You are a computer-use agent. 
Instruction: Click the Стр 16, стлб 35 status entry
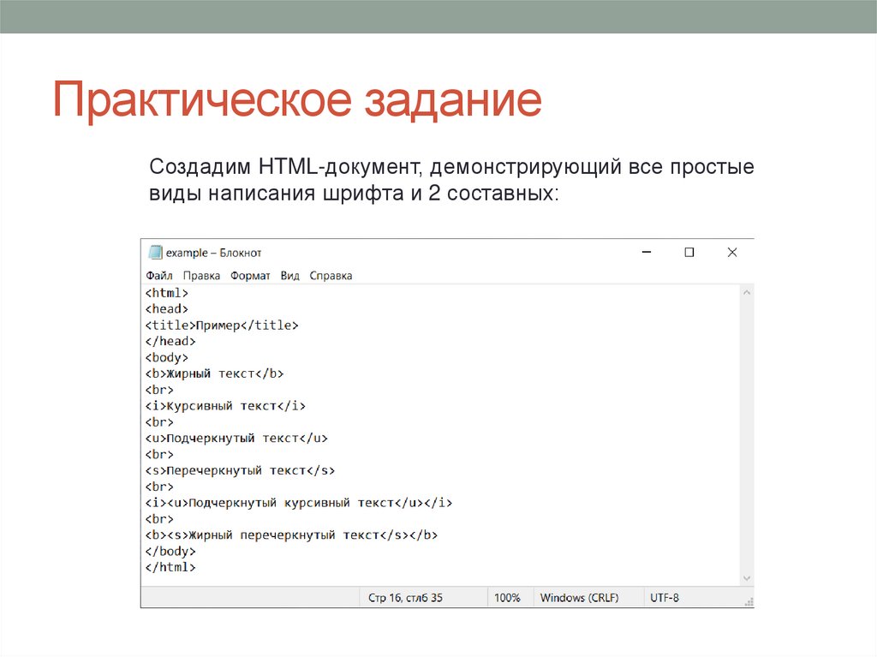tap(405, 598)
